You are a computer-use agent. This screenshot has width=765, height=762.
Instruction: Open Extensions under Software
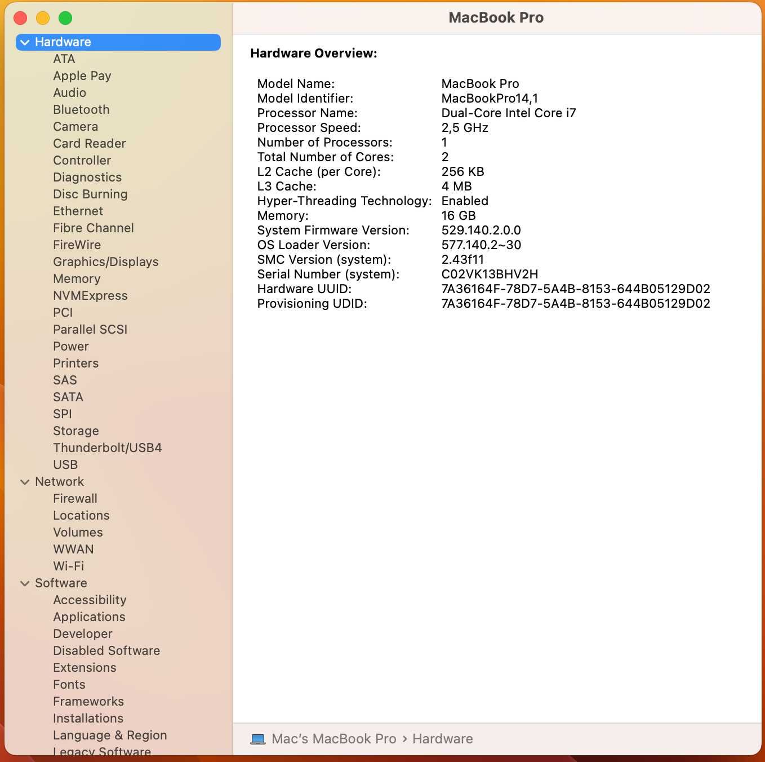(x=84, y=668)
